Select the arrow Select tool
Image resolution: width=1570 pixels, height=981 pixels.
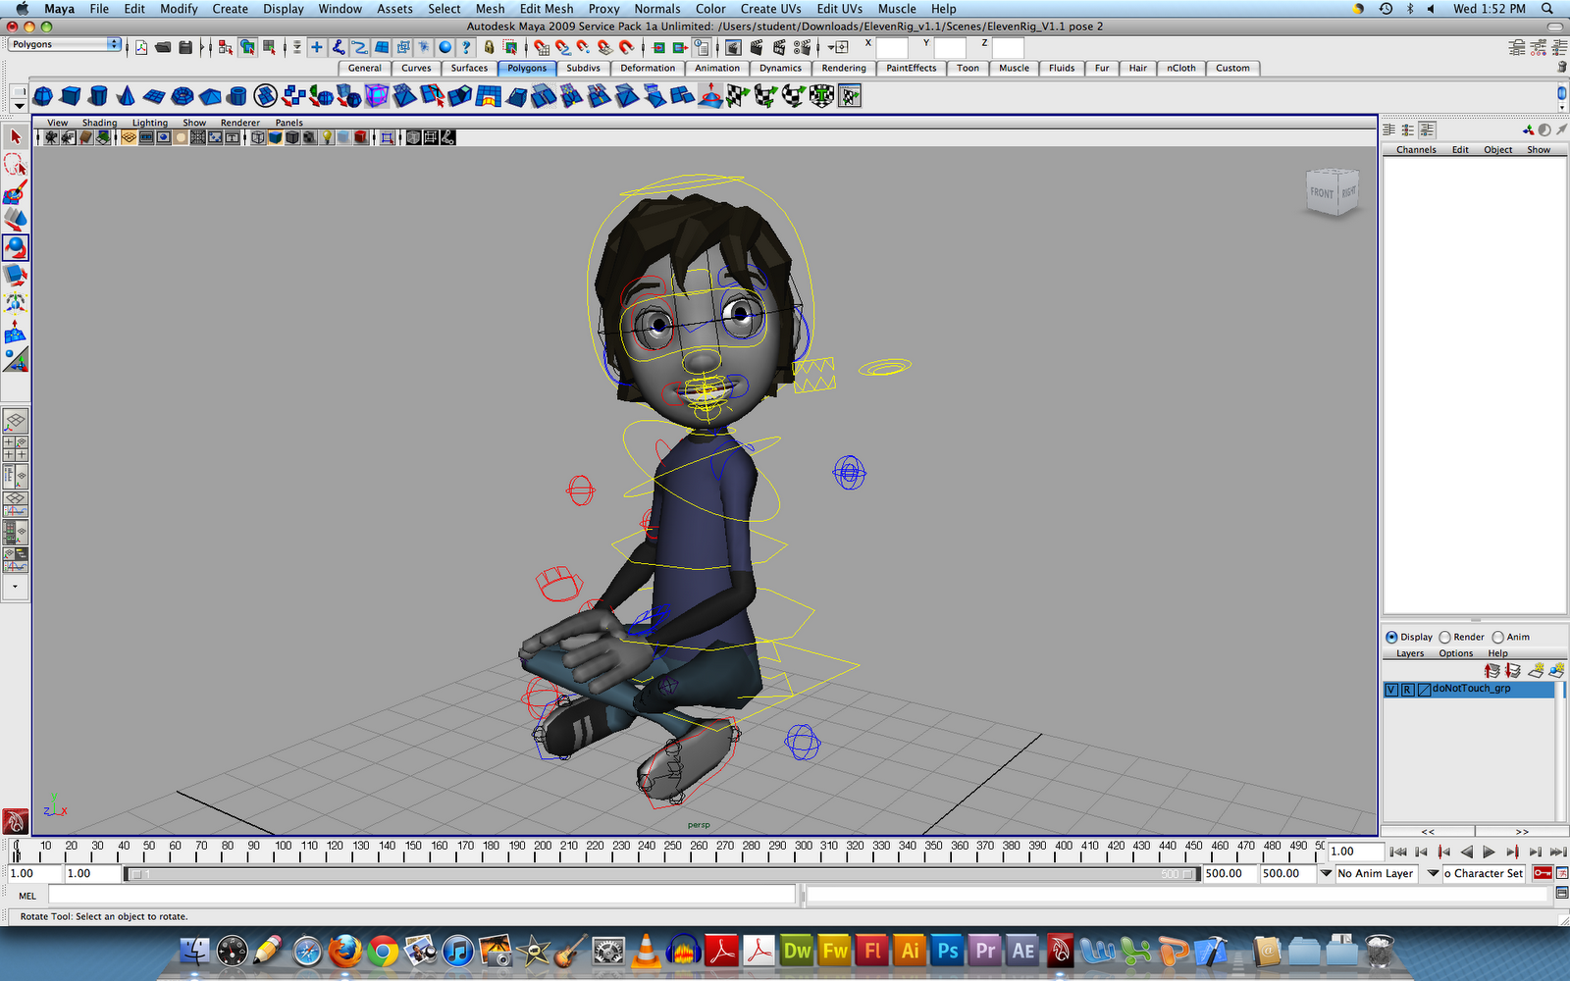click(x=15, y=137)
